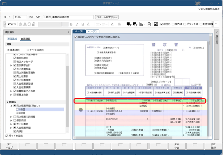Image resolution: width=223 pixels, height=155 pixels.
Task: Click the F12 登録 button
Action: [x=213, y=146]
